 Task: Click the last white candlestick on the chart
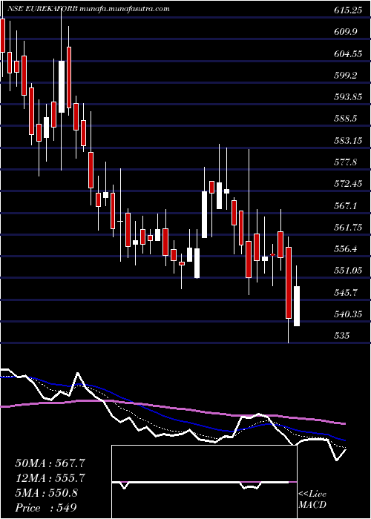(297, 306)
